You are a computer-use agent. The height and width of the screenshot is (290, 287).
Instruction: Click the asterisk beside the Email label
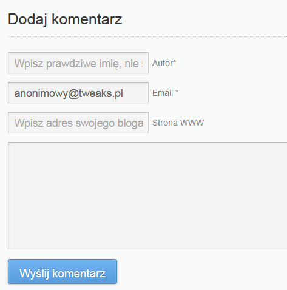177,91
